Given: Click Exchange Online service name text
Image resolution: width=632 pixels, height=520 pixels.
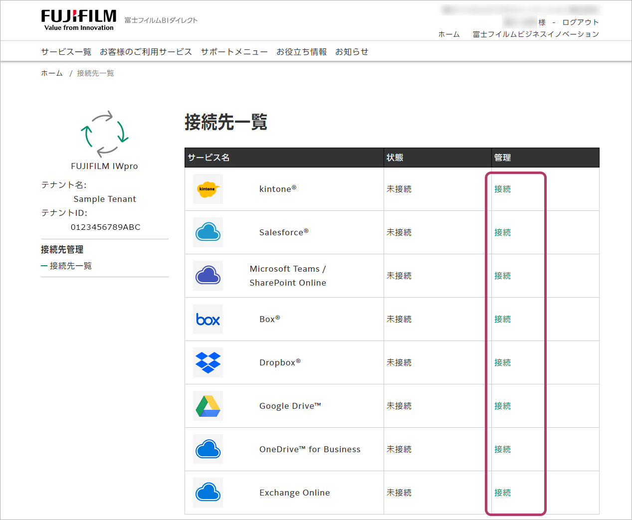Looking at the screenshot, I should (x=295, y=493).
